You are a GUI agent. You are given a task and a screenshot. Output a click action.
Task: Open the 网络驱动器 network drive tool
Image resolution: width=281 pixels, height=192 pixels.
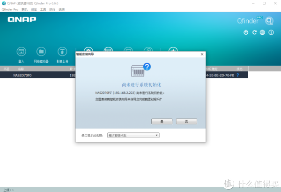(41, 52)
